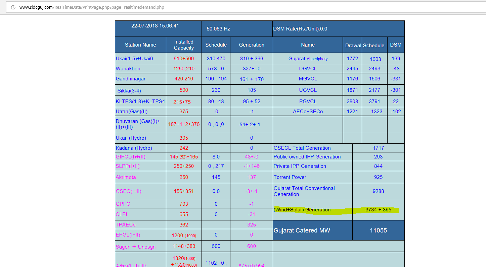Screen dimensions: 486x267
Task: Click the Gujarat At periphery name cell
Action: pyautogui.click(x=308, y=59)
